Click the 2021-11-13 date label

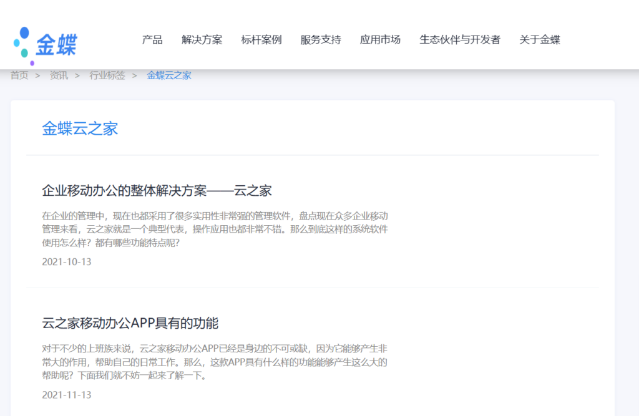coord(66,395)
